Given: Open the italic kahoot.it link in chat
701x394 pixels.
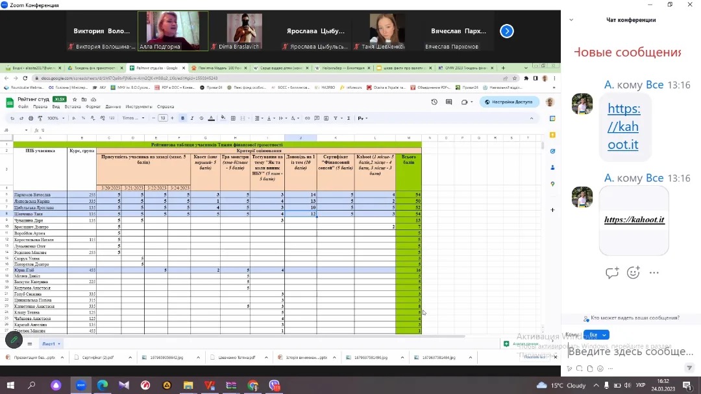Looking at the screenshot, I should point(633,220).
